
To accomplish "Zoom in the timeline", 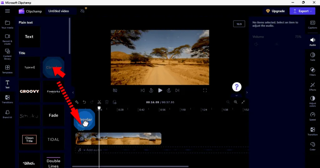I will [236, 102].
